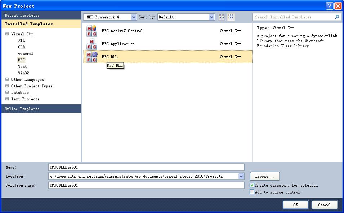Click the Visual C++ tree label
This screenshot has height=213, width=344.
tap(22, 34)
